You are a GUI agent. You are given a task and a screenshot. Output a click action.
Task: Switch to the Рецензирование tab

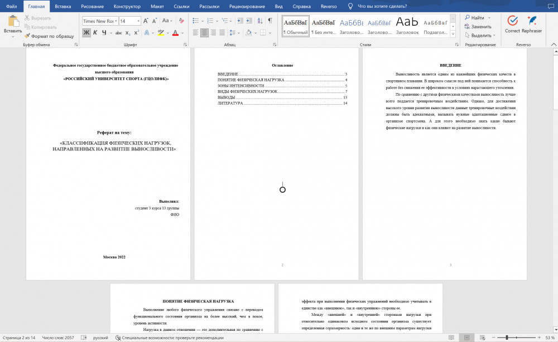coord(247,6)
